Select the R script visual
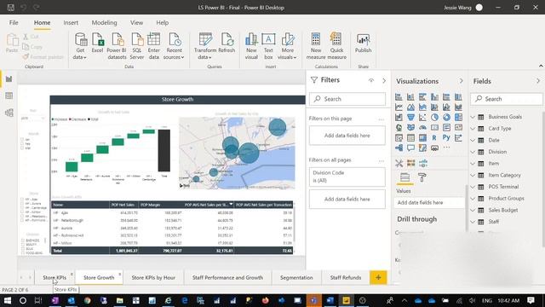The image size is (545, 307). [434, 138]
